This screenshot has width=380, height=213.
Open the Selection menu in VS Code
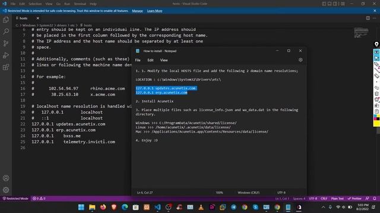(35, 4)
